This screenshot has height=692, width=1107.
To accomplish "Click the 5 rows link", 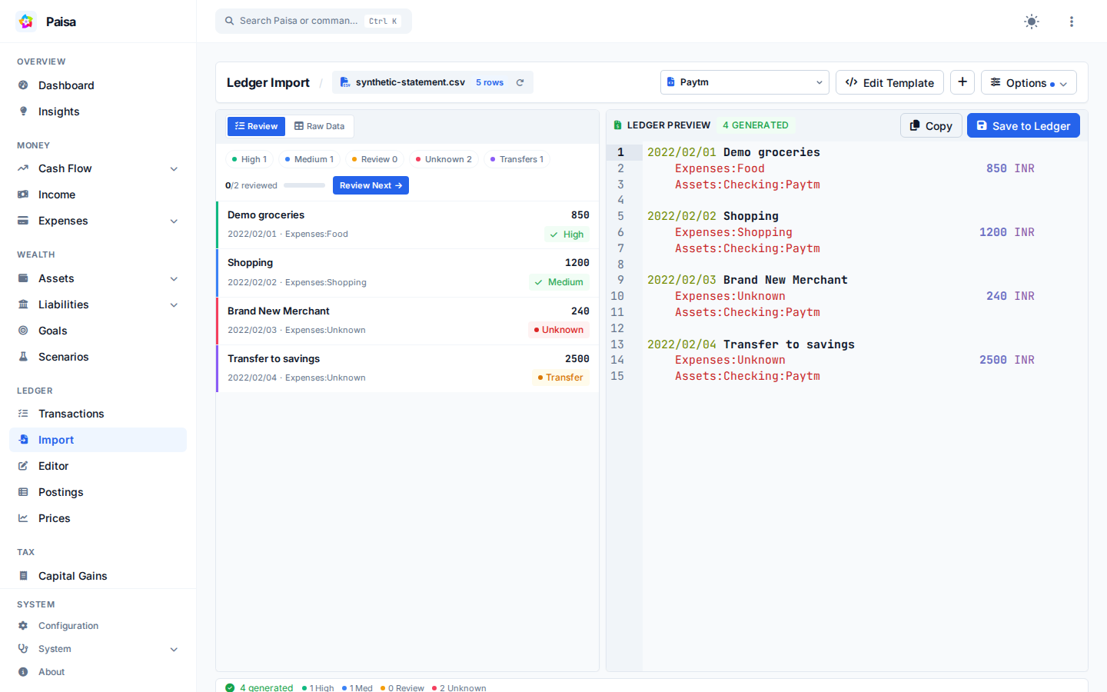I will point(490,82).
